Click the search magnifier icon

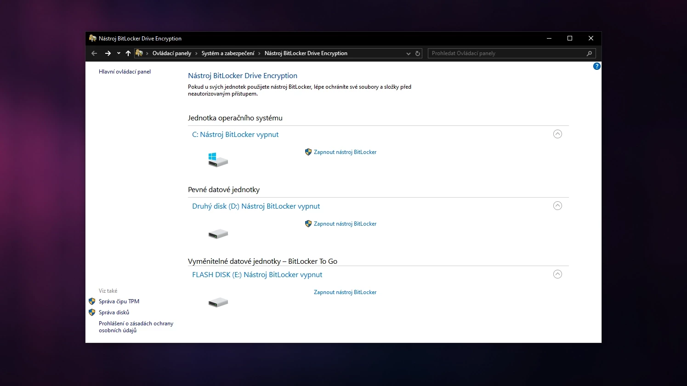click(x=590, y=53)
